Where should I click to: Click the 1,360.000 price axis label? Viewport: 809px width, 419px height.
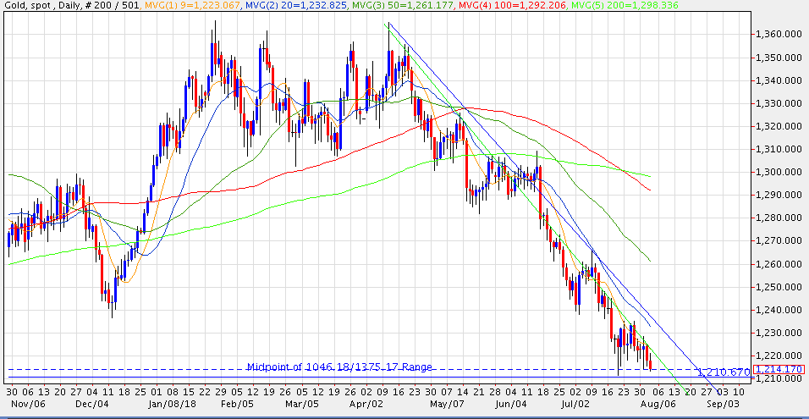pyautogui.click(x=778, y=35)
